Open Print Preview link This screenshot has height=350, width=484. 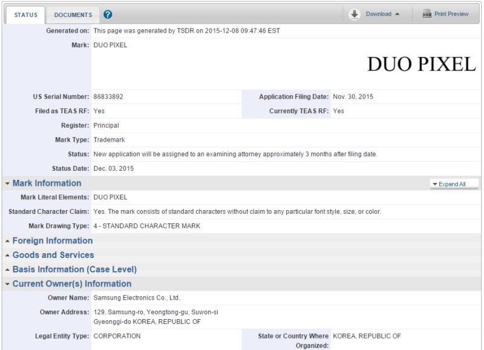(x=451, y=14)
